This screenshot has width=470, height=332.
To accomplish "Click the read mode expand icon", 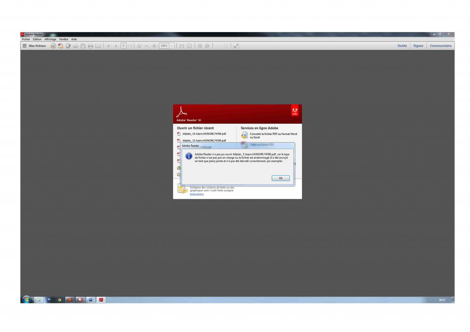I will tap(236, 46).
